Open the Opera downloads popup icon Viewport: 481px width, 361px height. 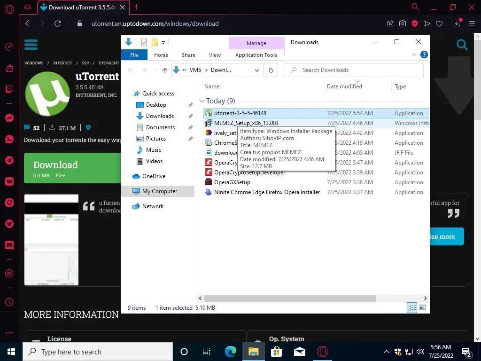coord(457,24)
